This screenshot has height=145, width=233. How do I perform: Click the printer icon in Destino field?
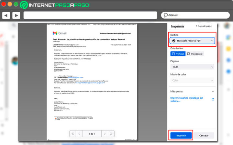(174, 41)
